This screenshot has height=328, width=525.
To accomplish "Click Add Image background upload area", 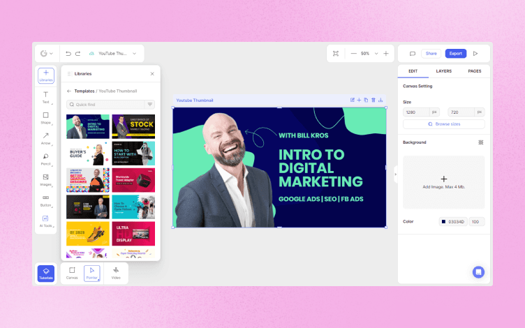I will [x=443, y=182].
